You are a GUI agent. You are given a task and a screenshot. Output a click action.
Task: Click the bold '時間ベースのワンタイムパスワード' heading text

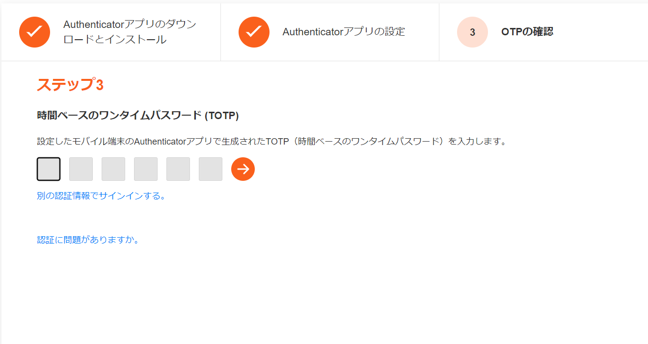click(x=119, y=116)
